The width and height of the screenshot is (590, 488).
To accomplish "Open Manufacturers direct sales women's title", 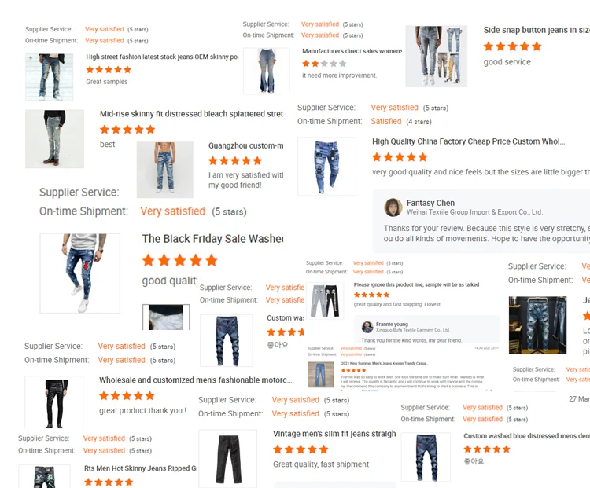I will (352, 51).
